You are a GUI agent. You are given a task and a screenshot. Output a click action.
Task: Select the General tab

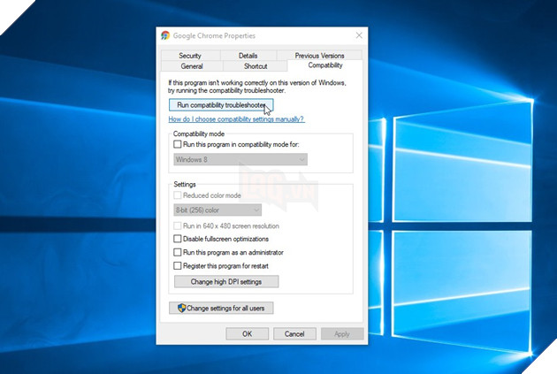coord(192,66)
